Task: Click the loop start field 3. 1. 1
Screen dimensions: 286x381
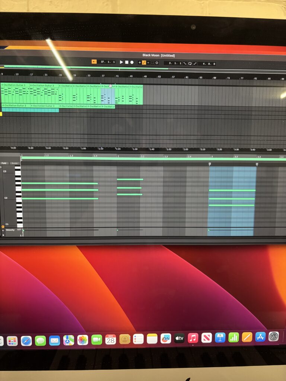Action: [173, 63]
